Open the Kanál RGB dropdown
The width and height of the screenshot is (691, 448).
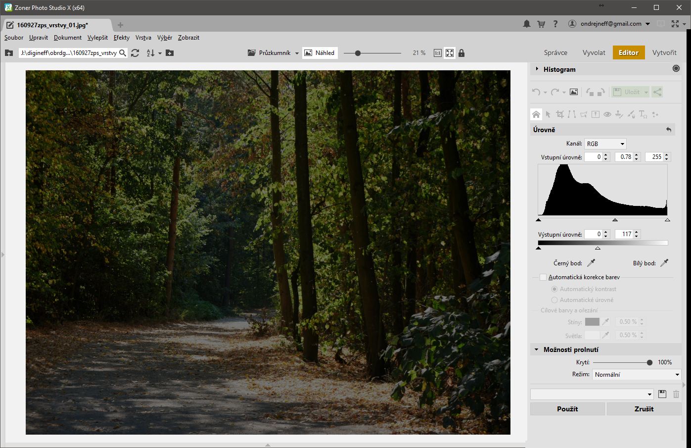point(605,144)
